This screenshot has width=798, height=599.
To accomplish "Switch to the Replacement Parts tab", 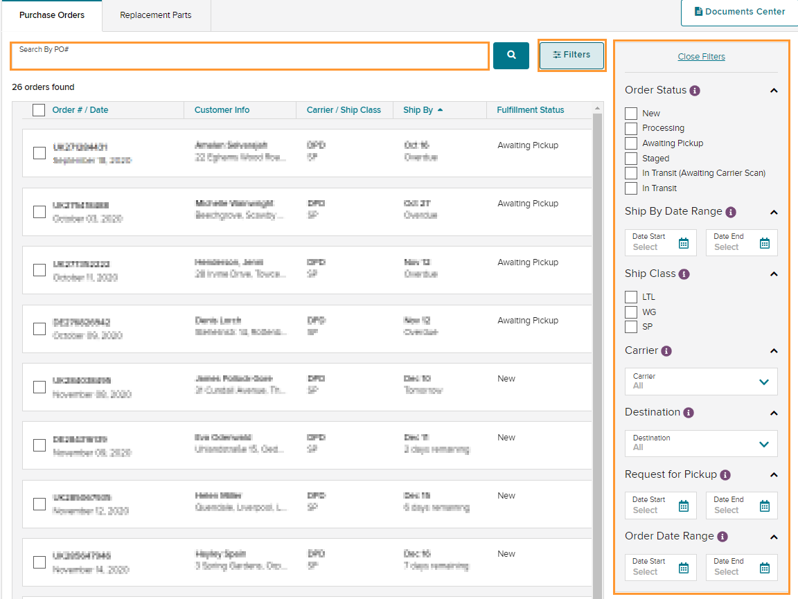I will pos(156,15).
